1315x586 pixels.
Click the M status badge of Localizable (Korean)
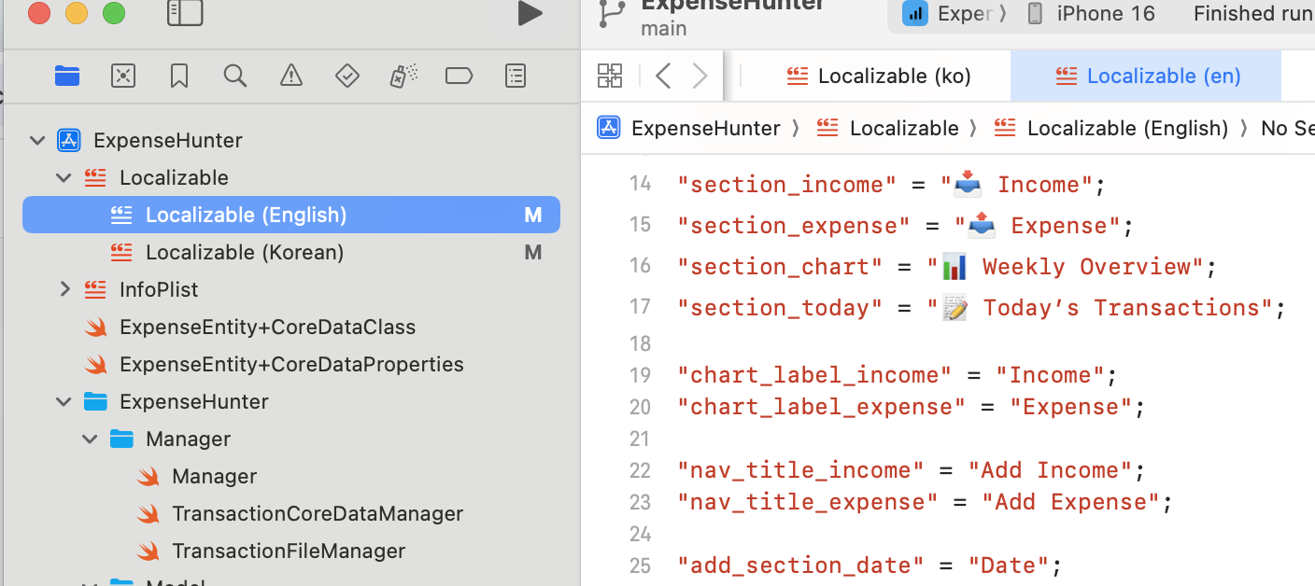coord(533,252)
